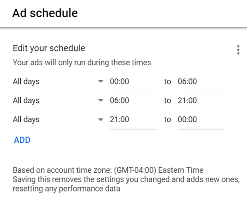Click the 21:00 end time in the second row
The width and height of the screenshot is (247, 205).
point(187,101)
